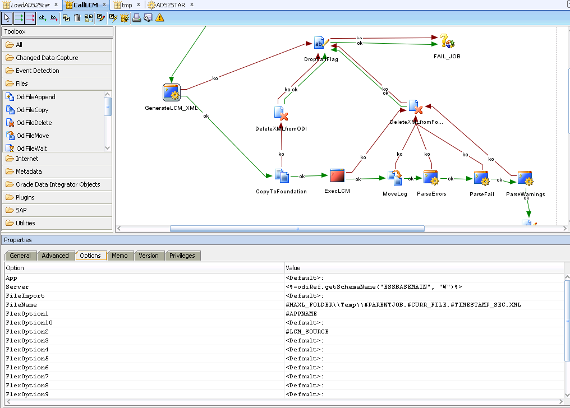The width and height of the screenshot is (570, 408).
Task: Select the ParseErrors step icon
Action: [x=431, y=178]
